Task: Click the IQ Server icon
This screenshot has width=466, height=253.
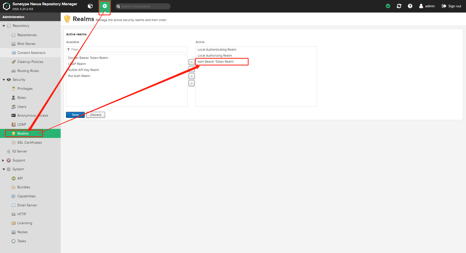Action: pos(9,151)
